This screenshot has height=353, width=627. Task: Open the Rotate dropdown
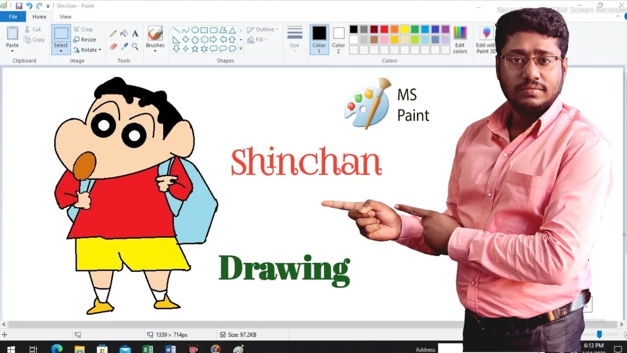click(x=87, y=50)
